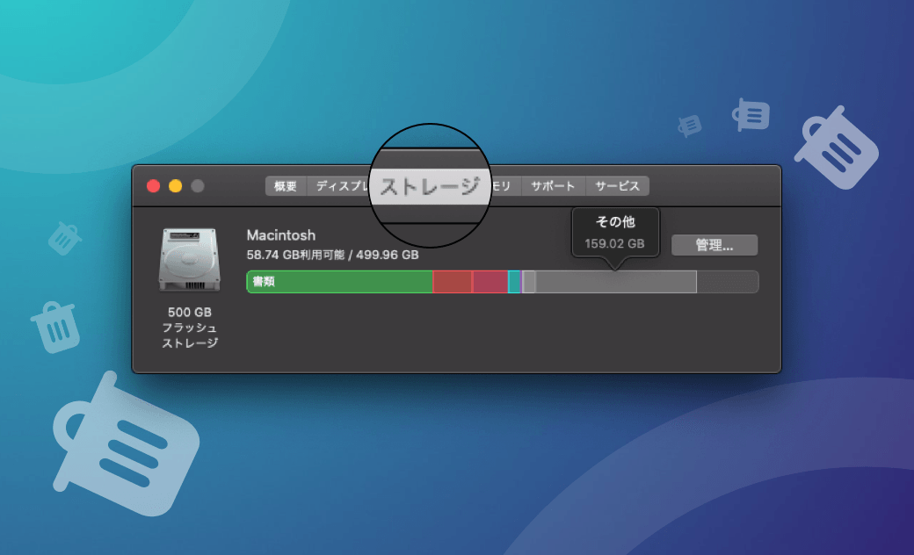Click the green zoom traffic light
This screenshot has height=555, width=914.
point(196,186)
